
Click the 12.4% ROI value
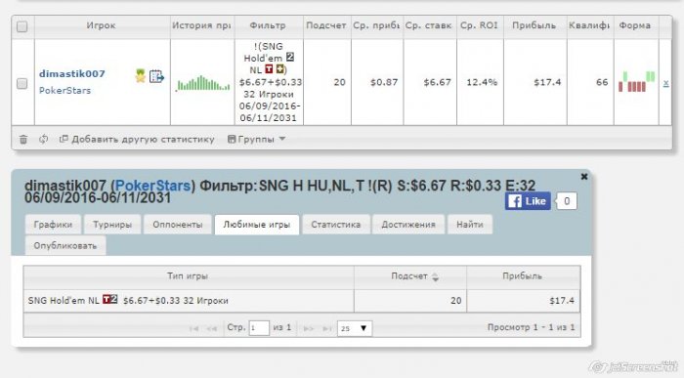click(x=482, y=82)
